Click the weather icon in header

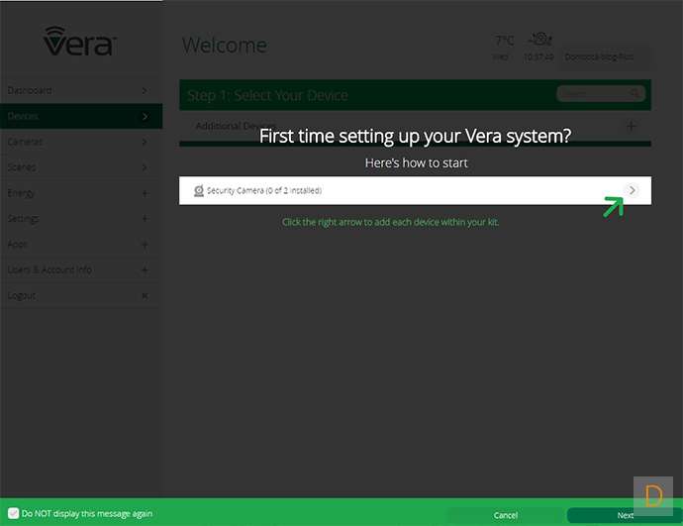pos(539,40)
